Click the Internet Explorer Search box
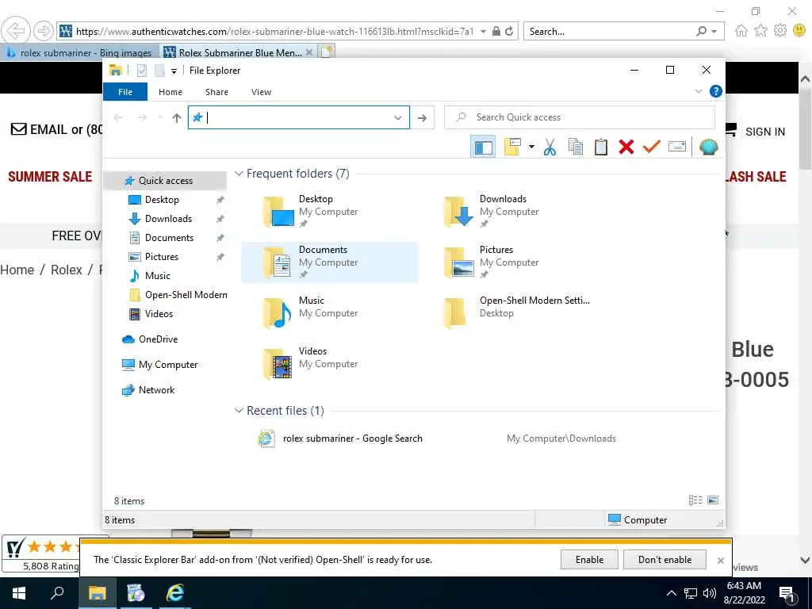The image size is (812, 609). 610,31
